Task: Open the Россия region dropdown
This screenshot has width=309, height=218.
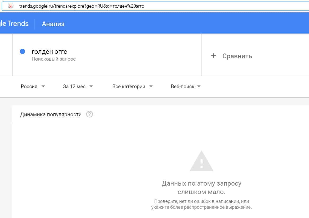Action: point(33,86)
